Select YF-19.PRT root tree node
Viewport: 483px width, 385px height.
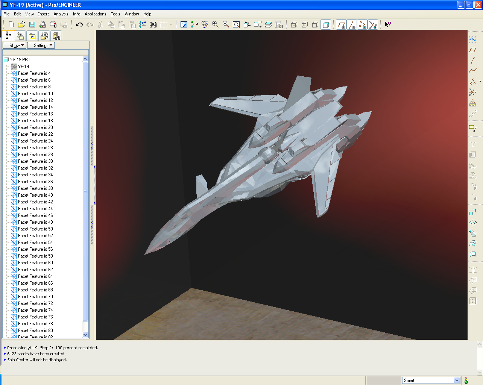pos(20,60)
